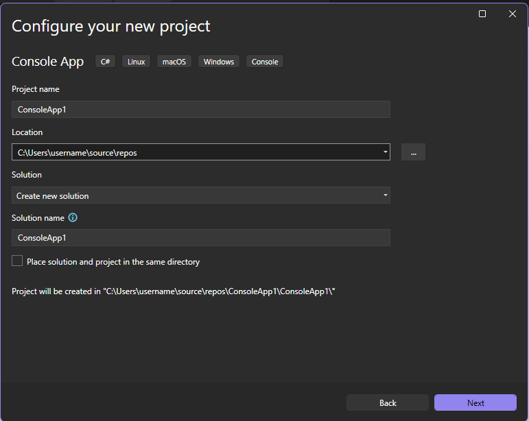Click the "Project will be created in" path text
Viewport: 529px width, 421px height.
[173, 291]
